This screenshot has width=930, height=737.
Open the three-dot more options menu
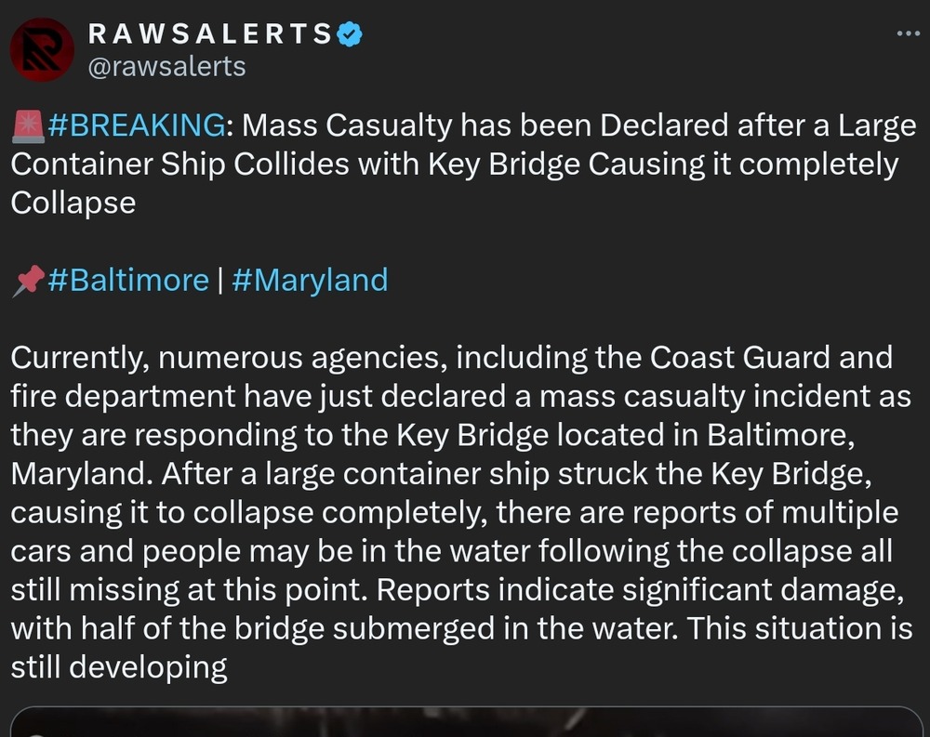click(x=906, y=34)
